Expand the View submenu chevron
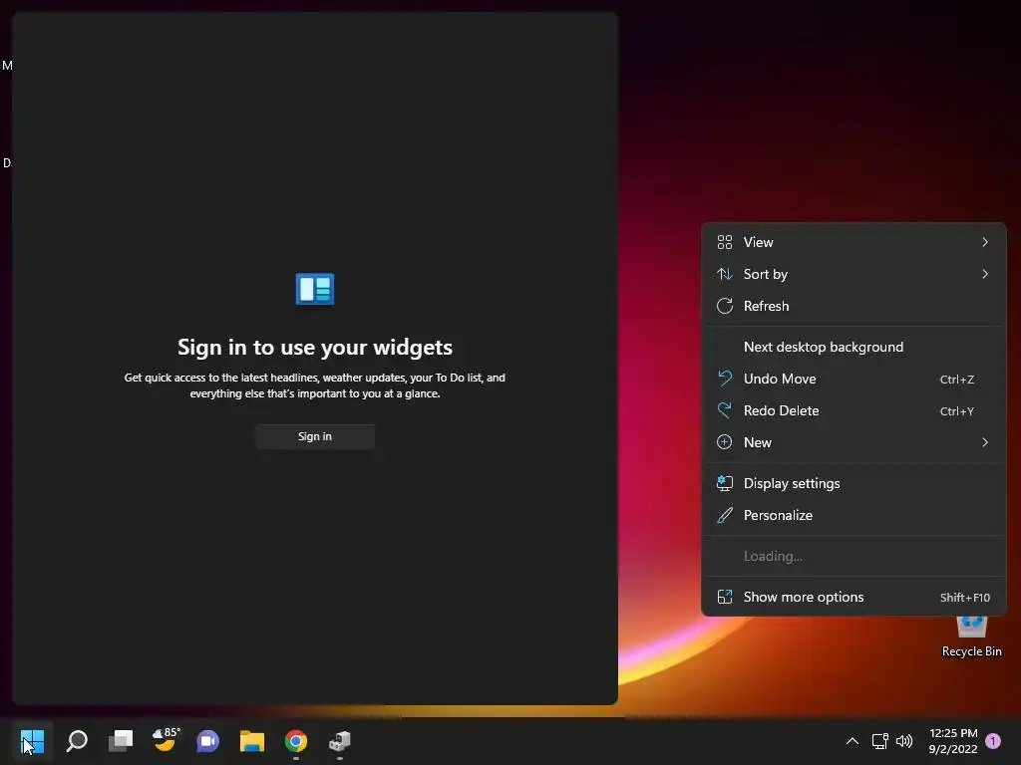Image resolution: width=1021 pixels, height=765 pixels. tap(985, 243)
